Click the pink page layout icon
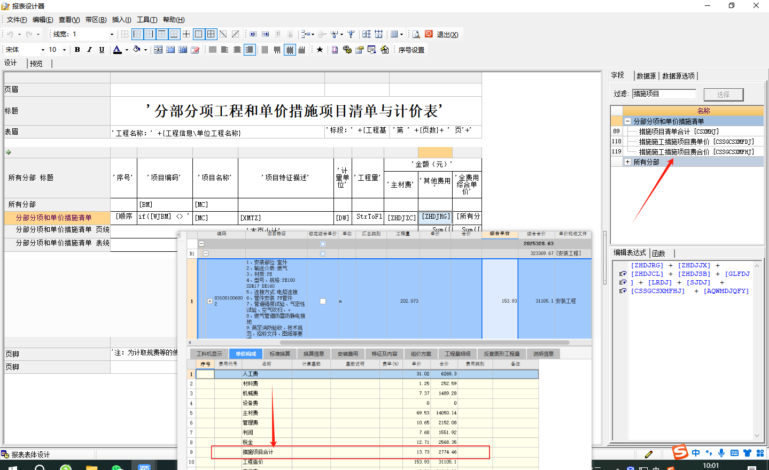Viewport: 769px width, 470px height. click(335, 50)
